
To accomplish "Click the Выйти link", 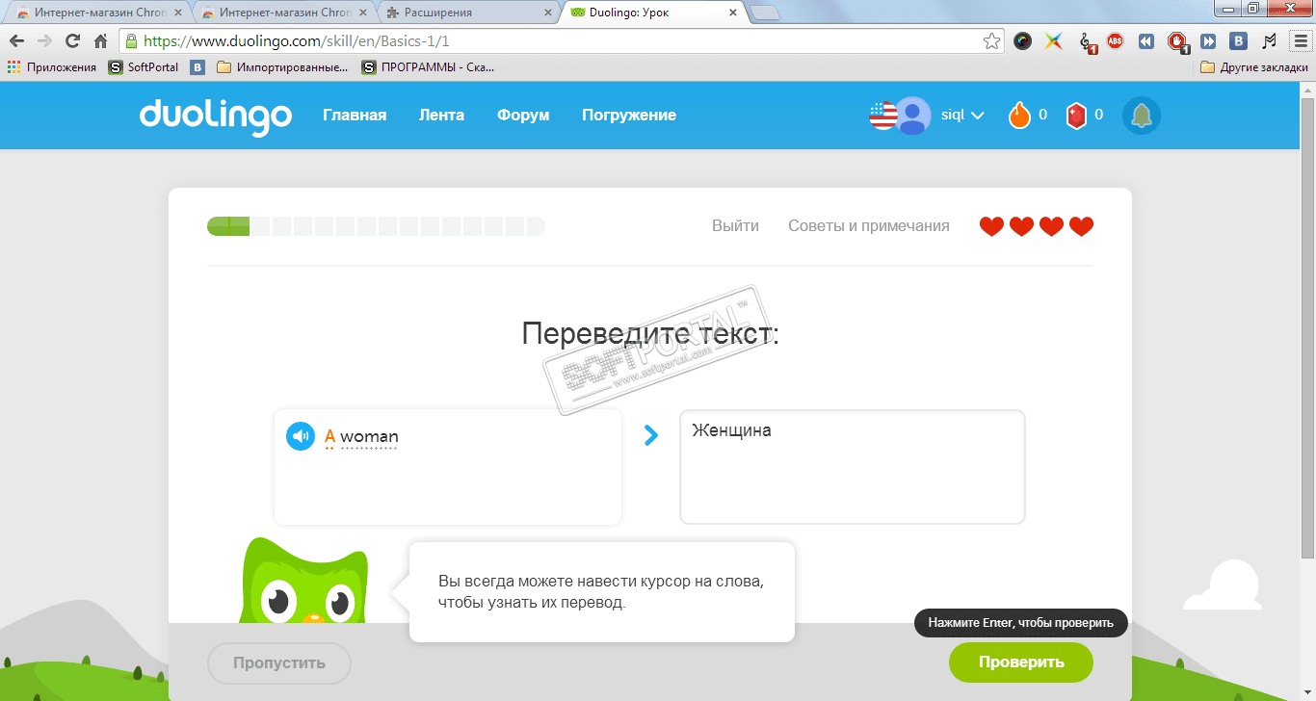I will tap(735, 226).
